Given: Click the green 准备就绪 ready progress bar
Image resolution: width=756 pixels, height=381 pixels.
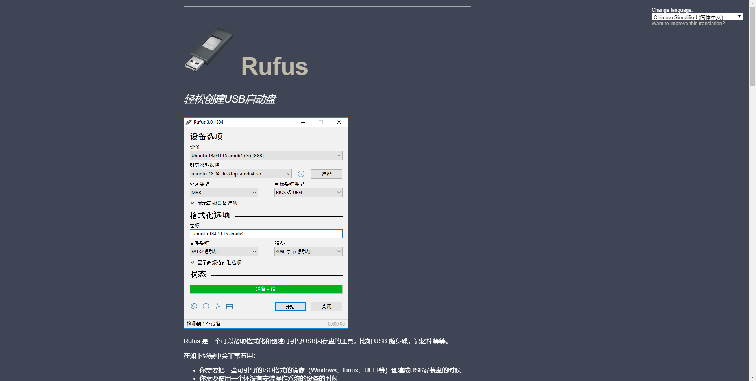Looking at the screenshot, I should click(266, 289).
